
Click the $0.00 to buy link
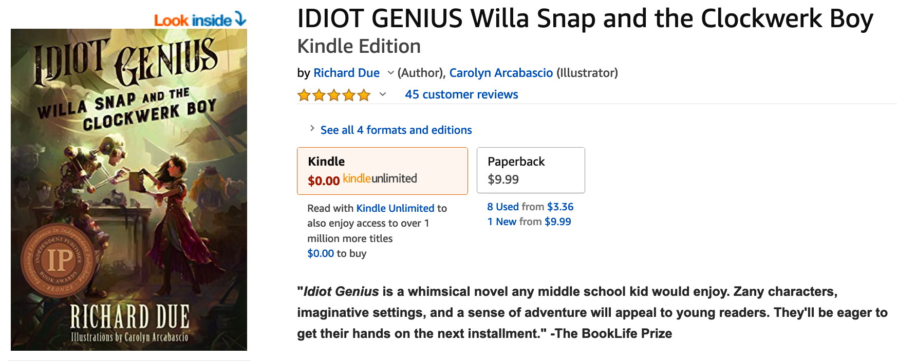[321, 253]
